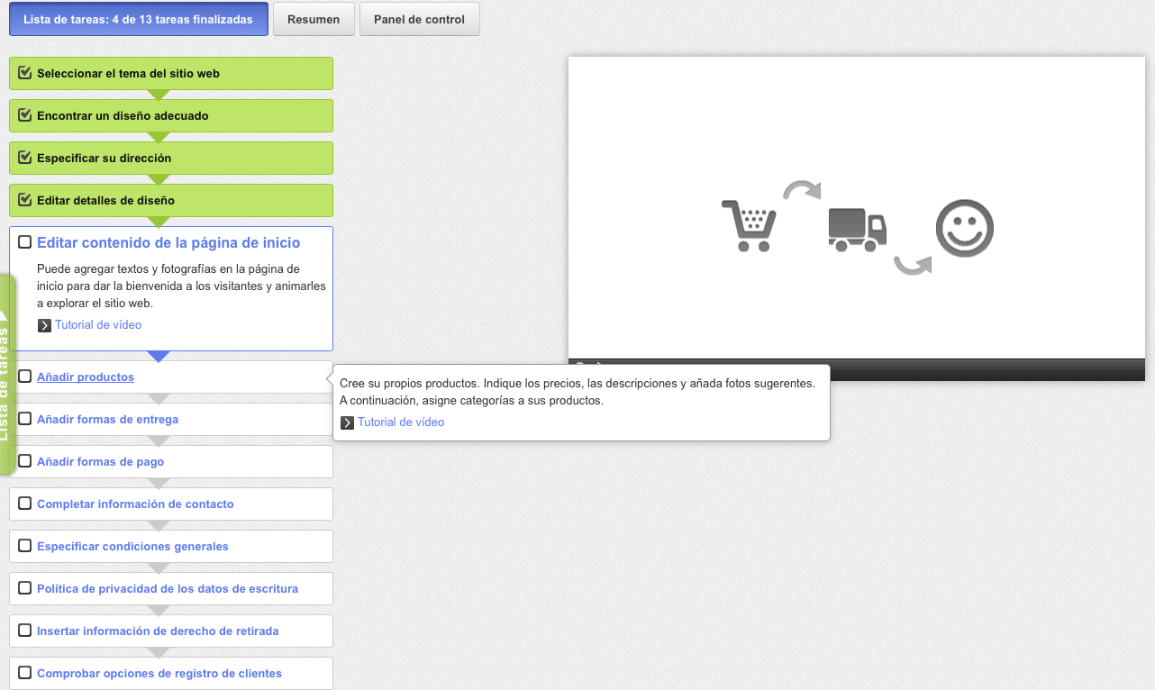Click arrow icon beside tooltip Tutorial de vídeo
The width and height of the screenshot is (1155, 690).
point(347,422)
